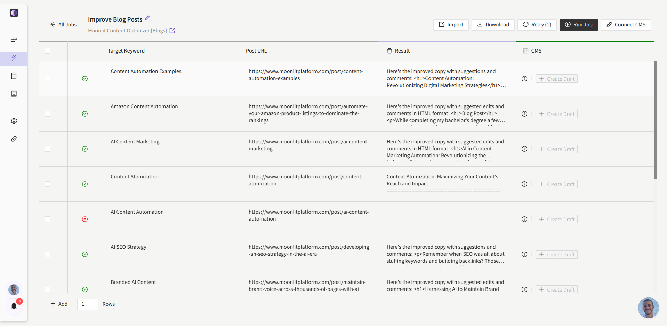
Task: Open Moonlit Content Optimizer external link icon
Action: (x=172, y=31)
